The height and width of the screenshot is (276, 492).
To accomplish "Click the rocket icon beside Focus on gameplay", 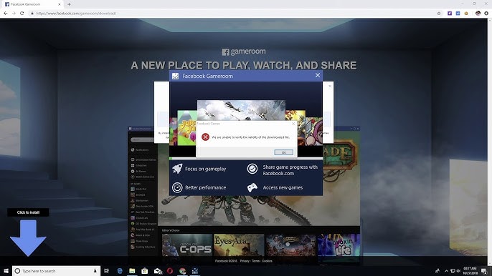I will pyautogui.click(x=177, y=169).
